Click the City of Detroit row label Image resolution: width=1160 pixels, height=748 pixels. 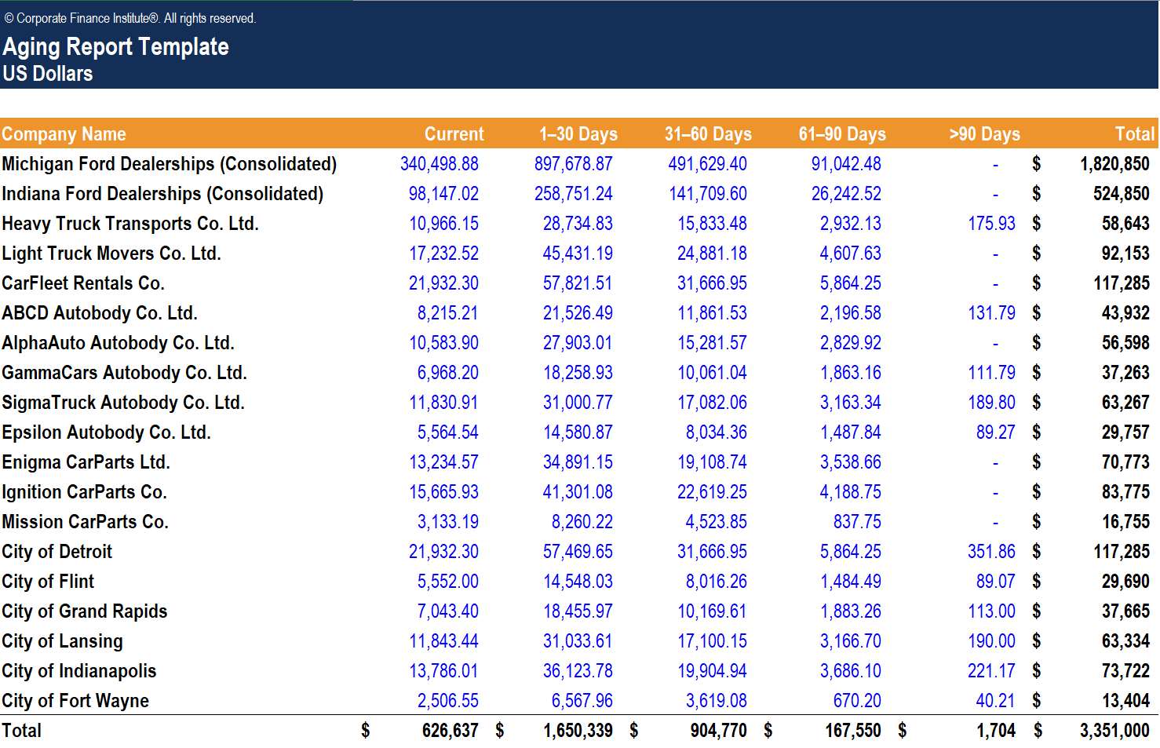[57, 552]
